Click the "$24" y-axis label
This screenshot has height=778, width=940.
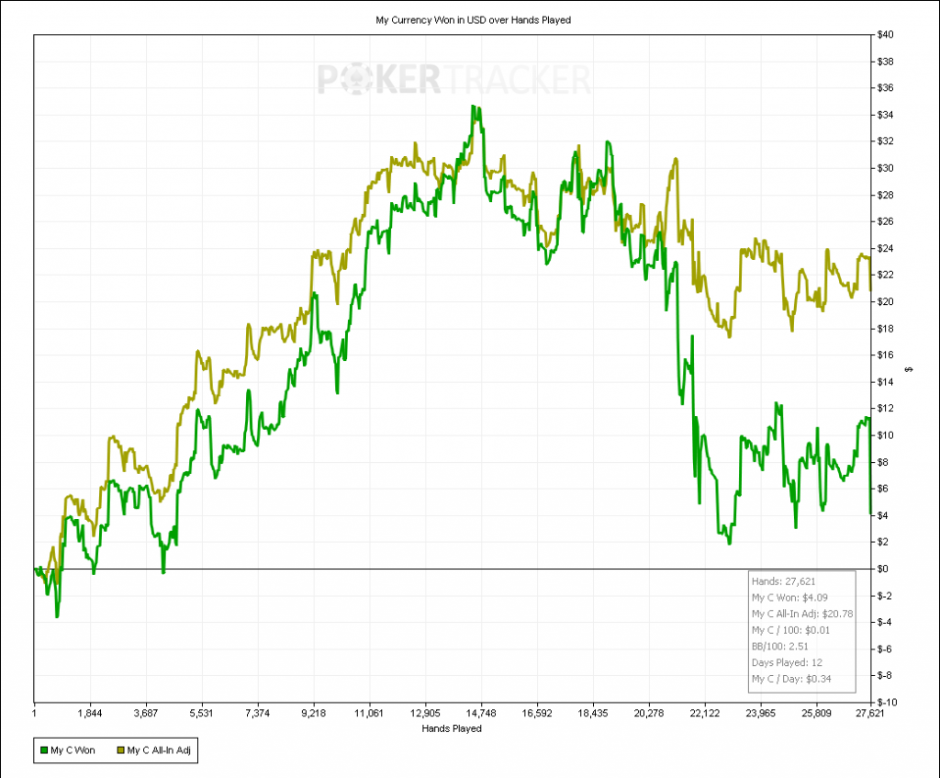click(885, 248)
